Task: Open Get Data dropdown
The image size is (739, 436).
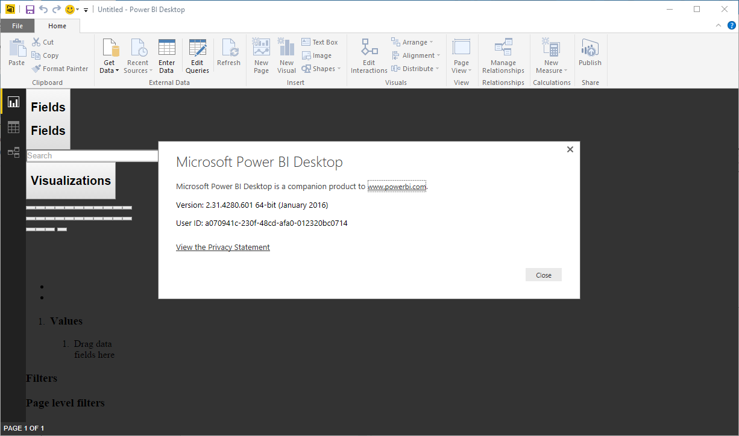Action: (x=109, y=56)
